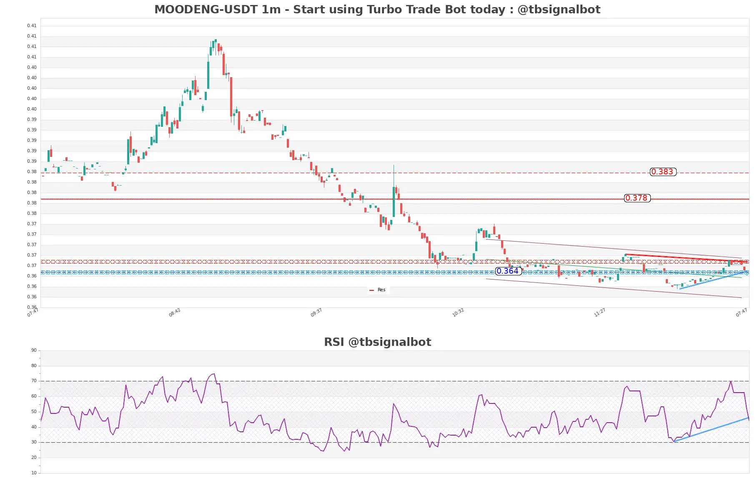Click the RSI 70 axis label

tap(34, 381)
